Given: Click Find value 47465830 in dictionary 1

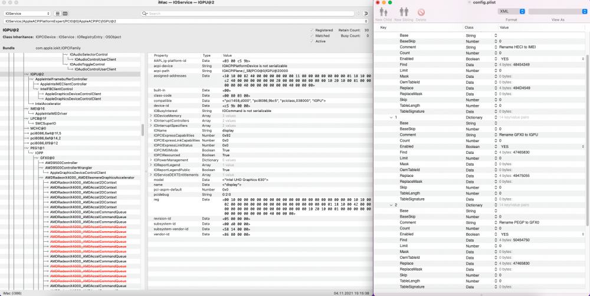Looking at the screenshot, I should click(514, 152).
